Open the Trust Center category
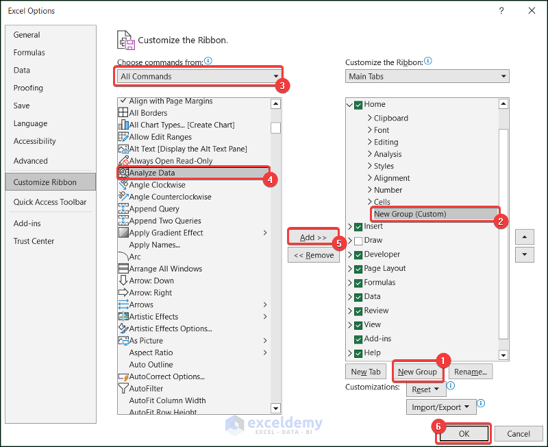This screenshot has height=447, width=548. (34, 241)
